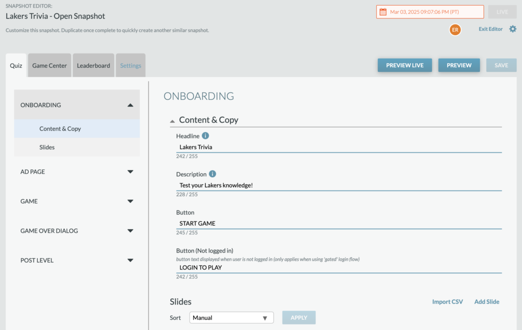Click the ER user avatar
The image size is (522, 330).
click(455, 30)
